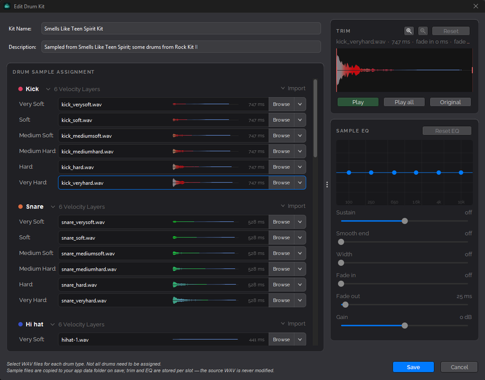Select the 100 Hz EQ band point
This screenshot has width=485, height=380.
point(349,173)
